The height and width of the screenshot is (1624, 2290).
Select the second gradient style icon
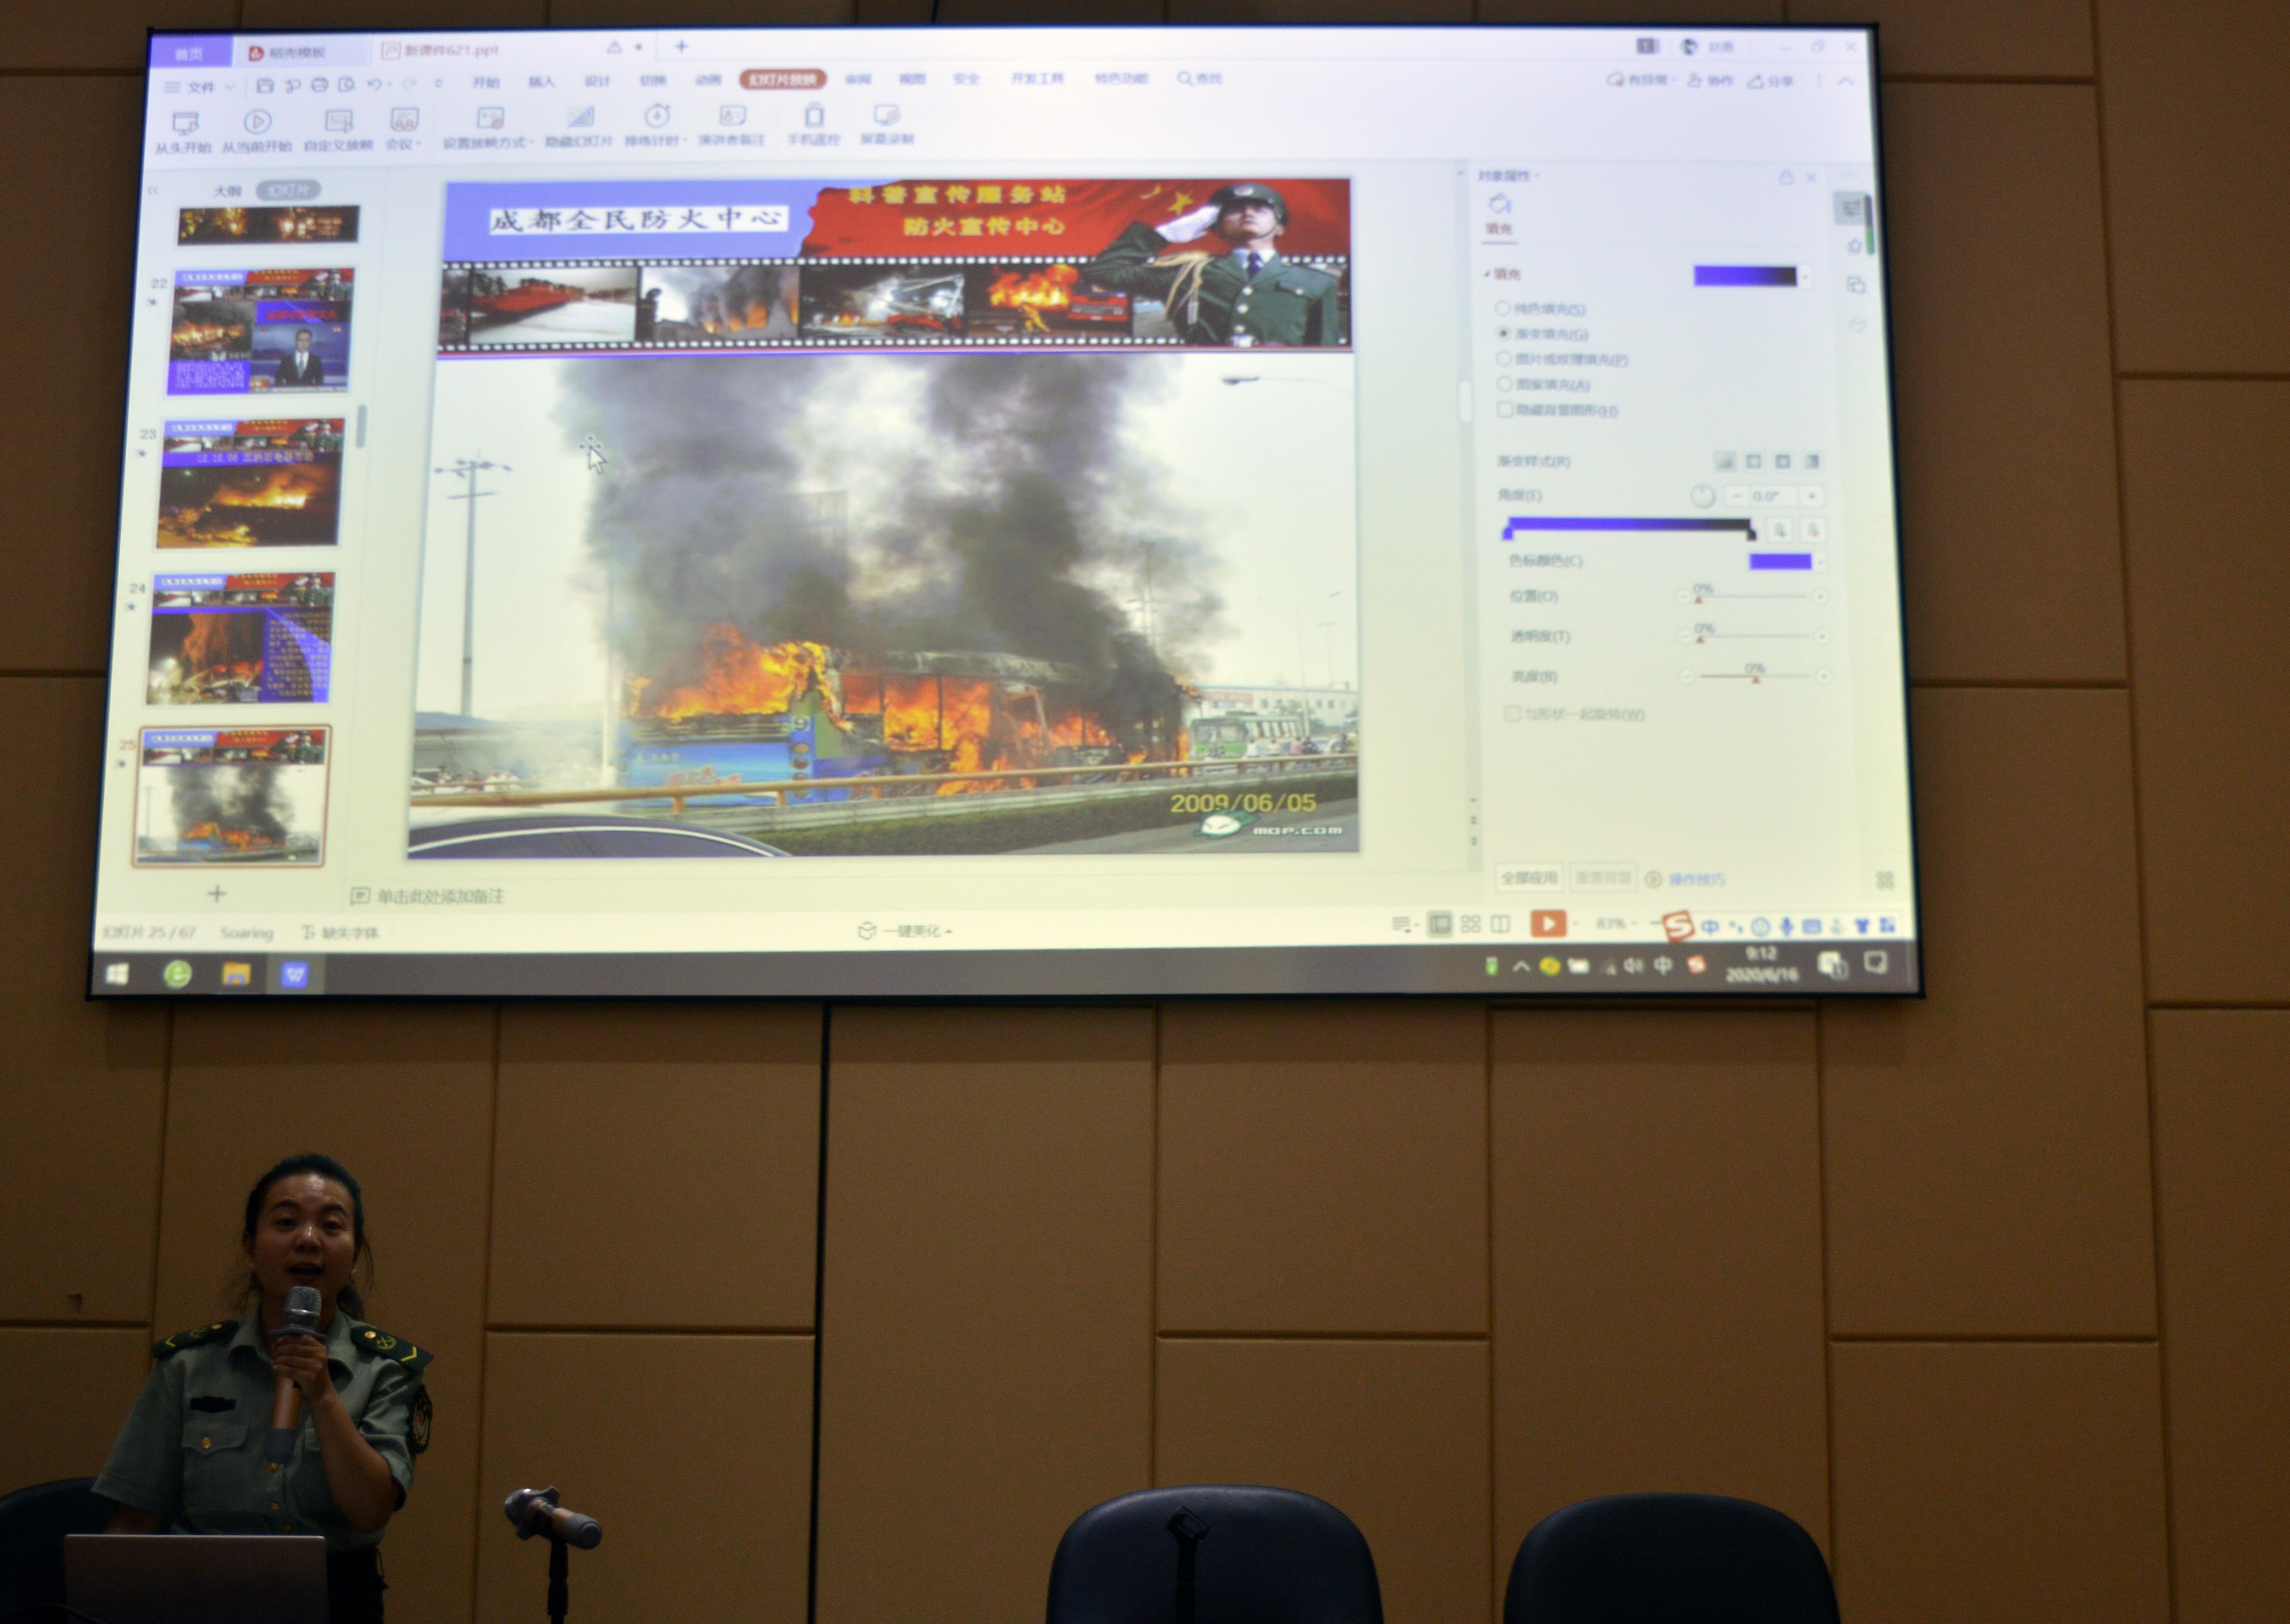point(1754,461)
